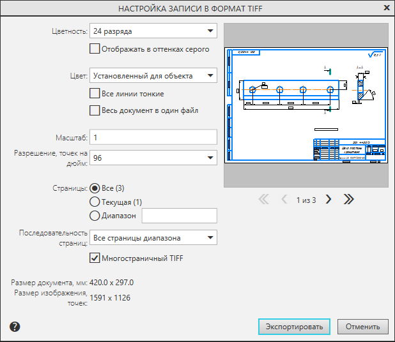
Task: Open the 'Цветность' 24 разряда dropdown
Action: [x=153, y=31]
